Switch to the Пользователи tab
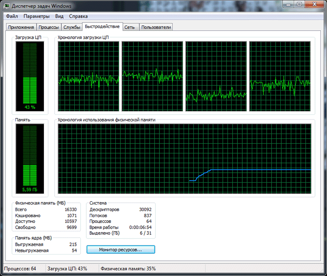Viewport: 327px width, 276px height. click(x=156, y=27)
